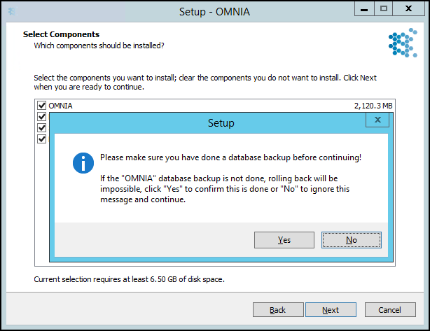The height and width of the screenshot is (331, 430).
Task: Click the blue information icon
Action: point(83,163)
